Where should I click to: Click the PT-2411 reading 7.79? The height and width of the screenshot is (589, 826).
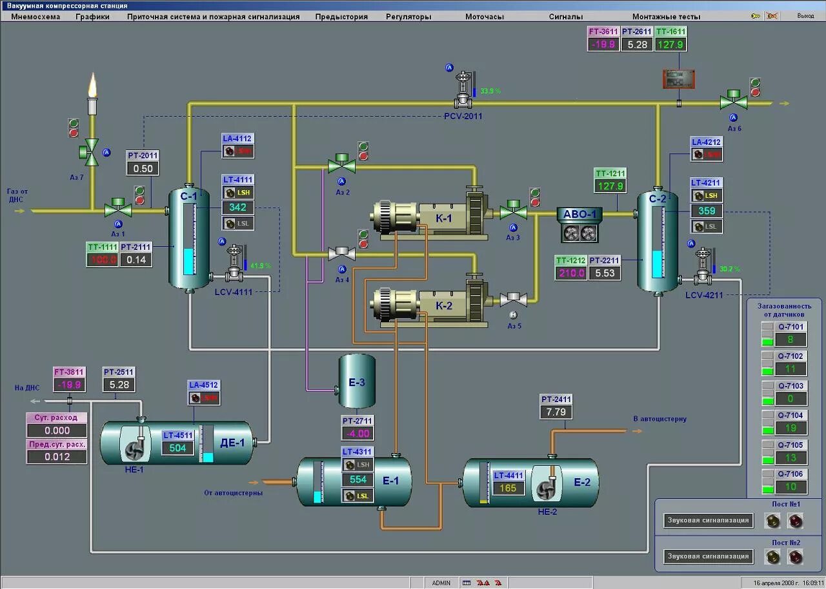tap(556, 412)
